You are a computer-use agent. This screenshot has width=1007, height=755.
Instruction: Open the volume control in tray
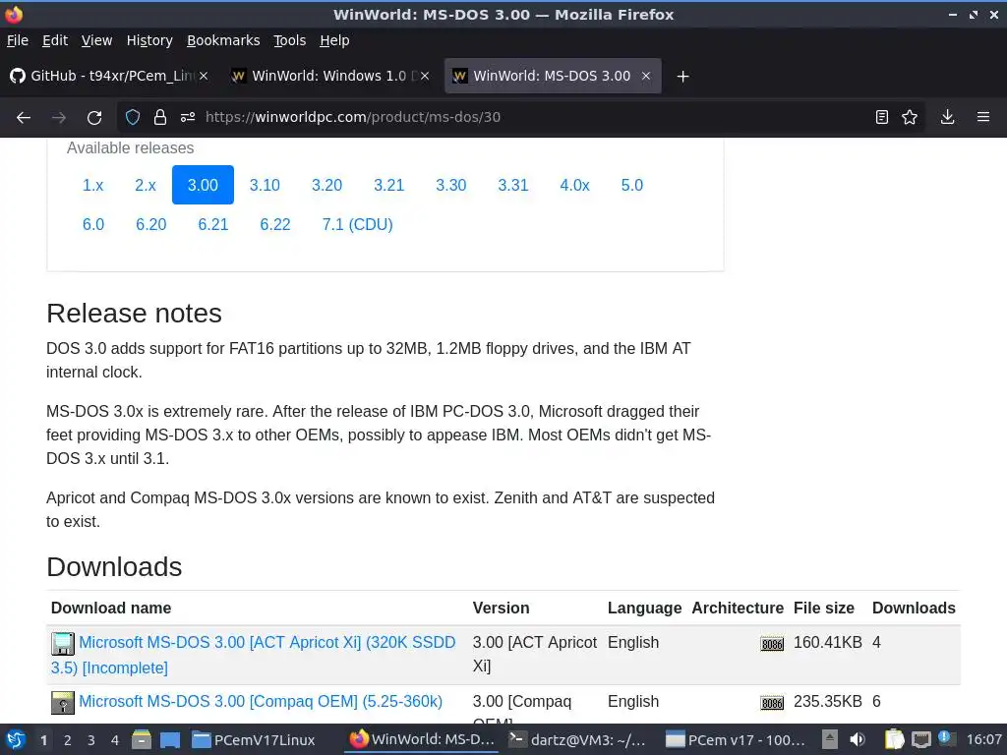point(858,739)
